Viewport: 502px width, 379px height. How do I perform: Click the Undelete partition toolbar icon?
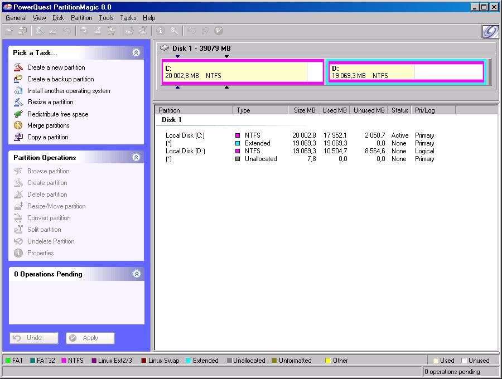click(x=66, y=31)
